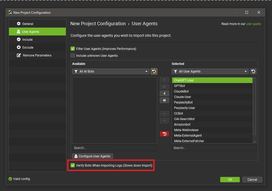The width and height of the screenshot is (272, 191).
Task: Enable Include unknown User Agents
Action: [x=73, y=55]
